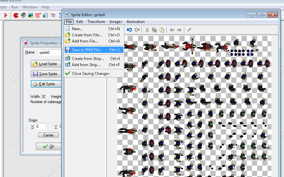284x177 pixels.
Task: Open the Images menu
Action: pos(116,22)
